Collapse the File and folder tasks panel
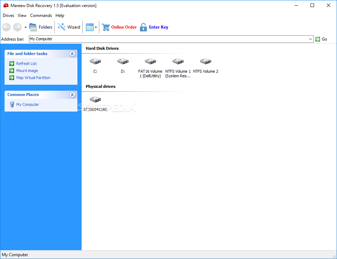Viewport: 337px width, 259px height. click(x=72, y=54)
